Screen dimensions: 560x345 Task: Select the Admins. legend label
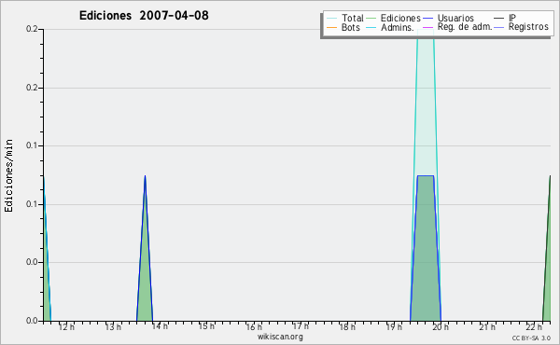click(398, 27)
